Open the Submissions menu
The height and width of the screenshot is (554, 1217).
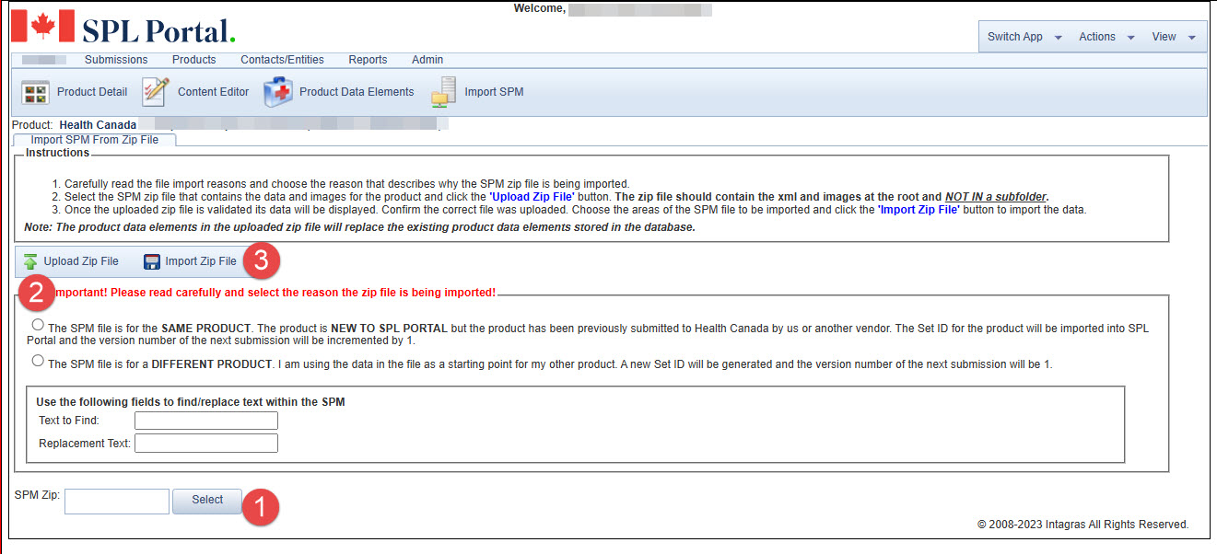point(116,60)
